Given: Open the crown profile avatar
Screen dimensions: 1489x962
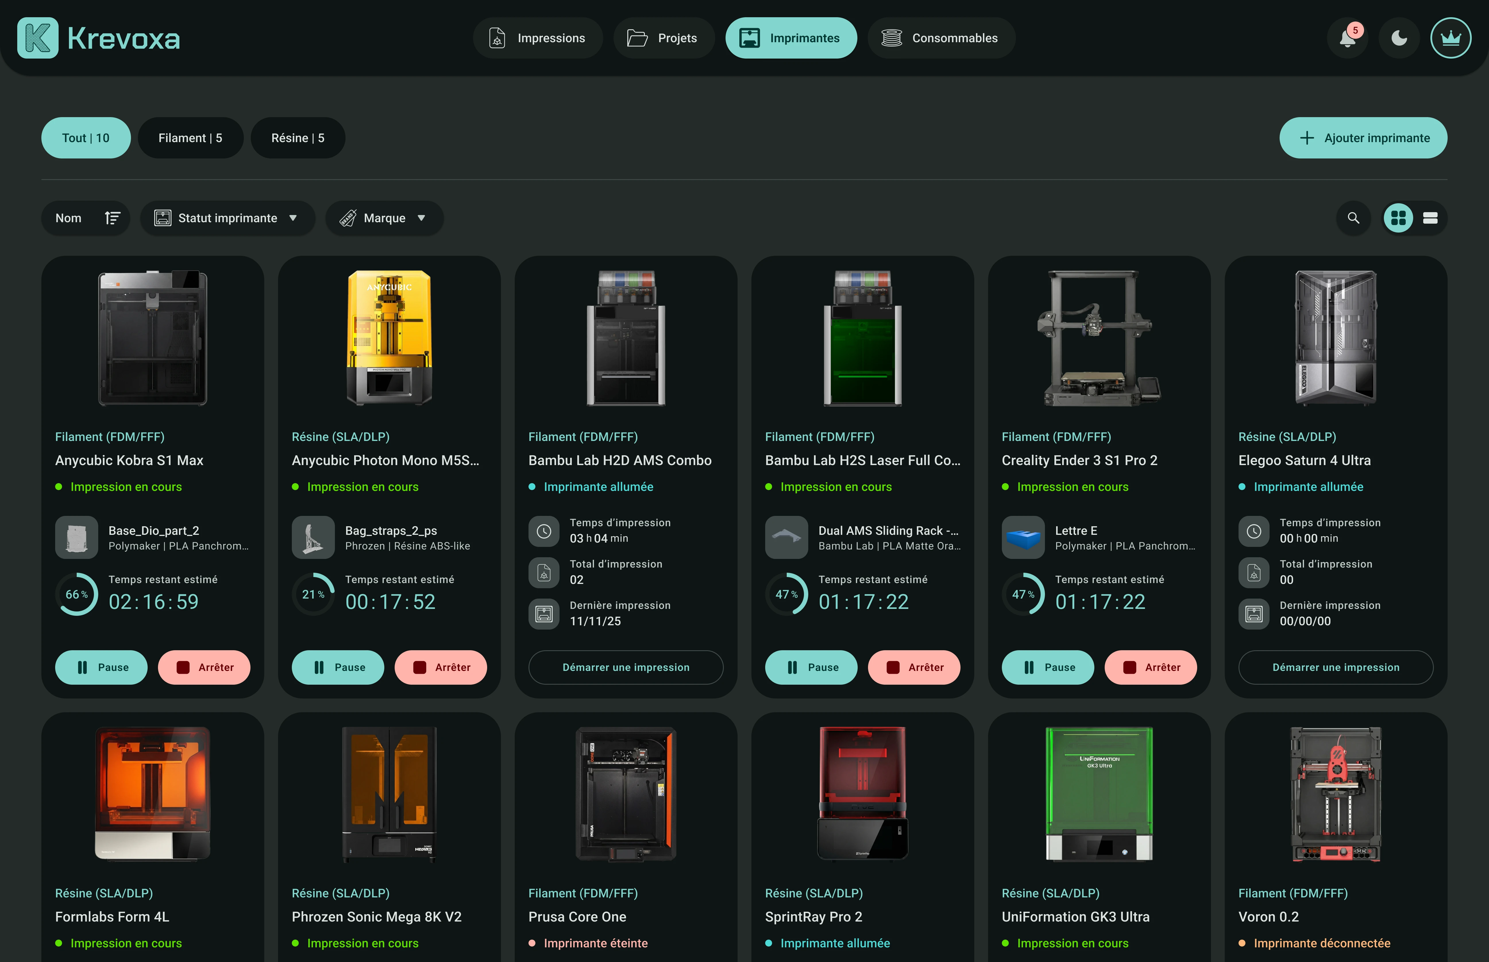Looking at the screenshot, I should (1450, 38).
